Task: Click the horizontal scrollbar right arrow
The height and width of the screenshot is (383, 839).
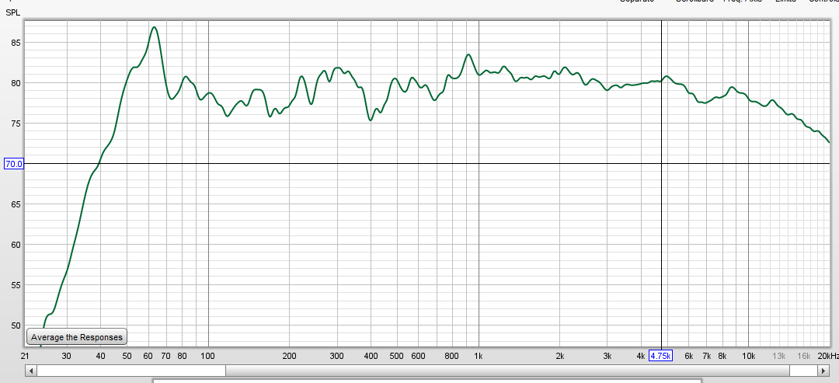Action: coord(823,371)
